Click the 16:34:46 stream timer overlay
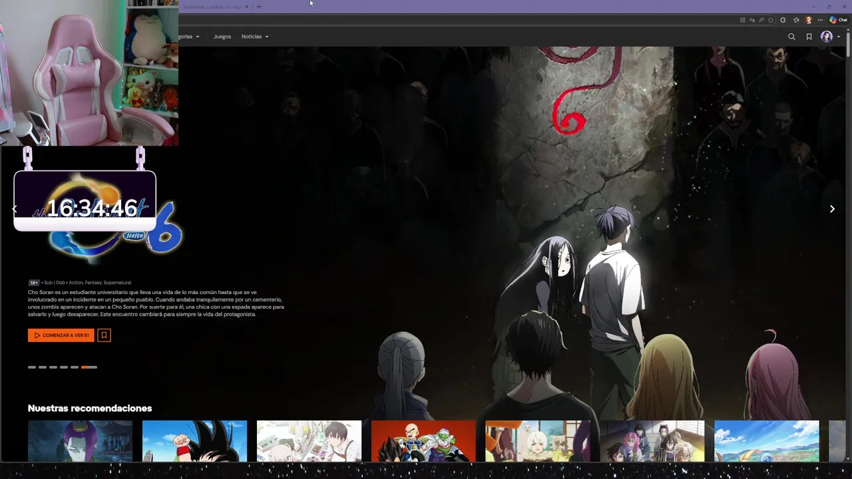Screen dimensions: 852x479 coord(92,208)
